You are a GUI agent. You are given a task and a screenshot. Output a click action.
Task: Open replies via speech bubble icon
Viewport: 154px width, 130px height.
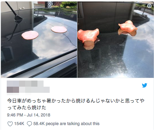pyautogui.click(x=29, y=124)
